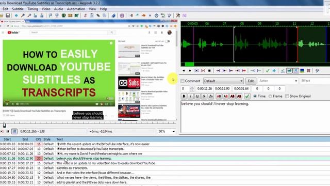This screenshot has height=186, width=330.
Task: Click the cycle tag hiding mode icon
Action: (185, 16)
